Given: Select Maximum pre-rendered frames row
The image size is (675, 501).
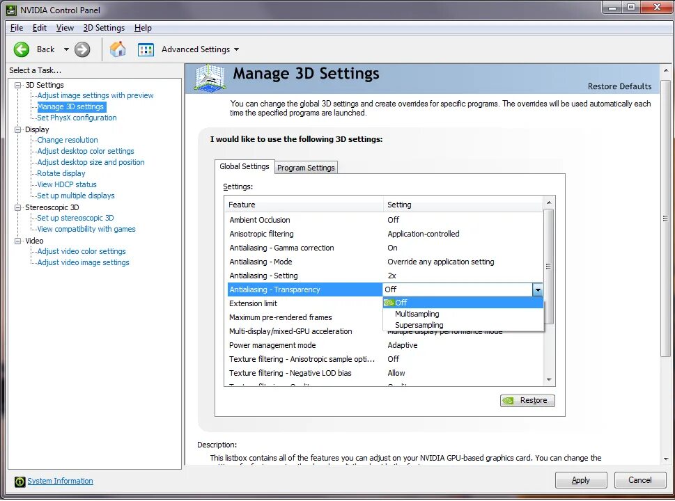Looking at the screenshot, I should tap(305, 318).
